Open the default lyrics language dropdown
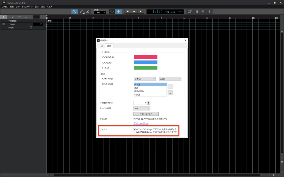The image size is (284, 177). (145, 79)
